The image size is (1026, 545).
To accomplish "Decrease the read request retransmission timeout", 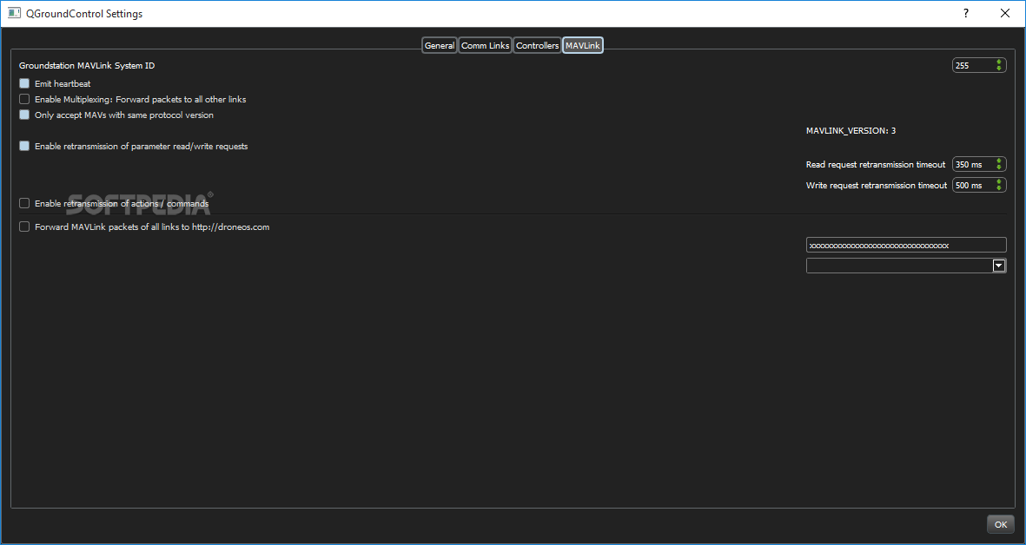I will 999,167.
